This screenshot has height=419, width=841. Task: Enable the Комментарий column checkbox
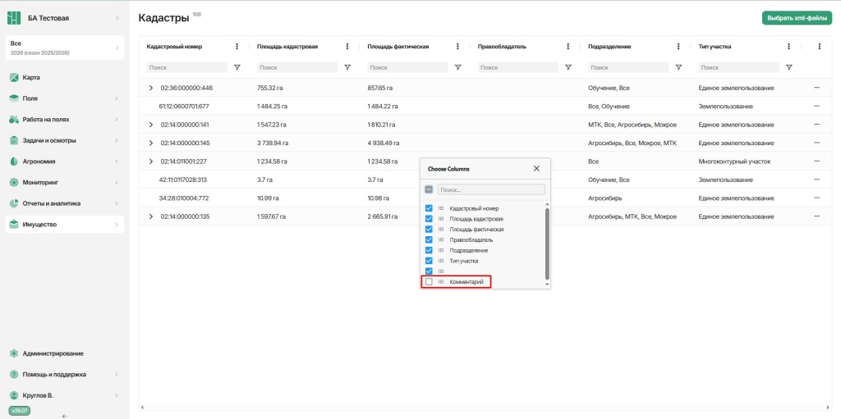click(429, 282)
